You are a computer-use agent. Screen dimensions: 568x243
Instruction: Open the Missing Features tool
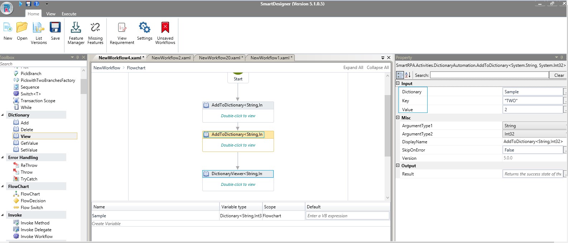click(95, 28)
